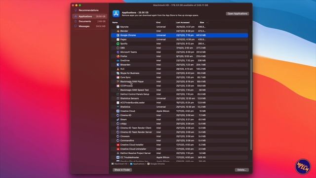Open the Recommendations sidebar section
316x178 pixels.
90,10
